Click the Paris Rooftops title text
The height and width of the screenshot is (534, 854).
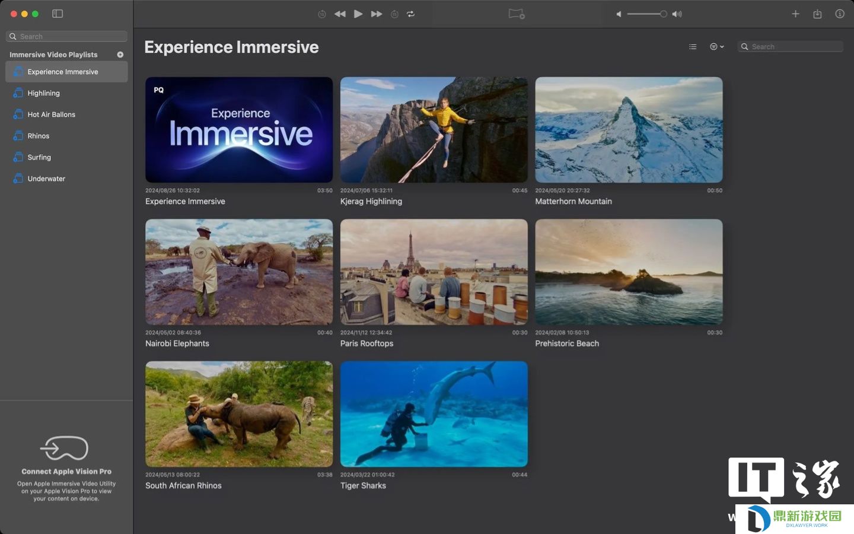[367, 344]
